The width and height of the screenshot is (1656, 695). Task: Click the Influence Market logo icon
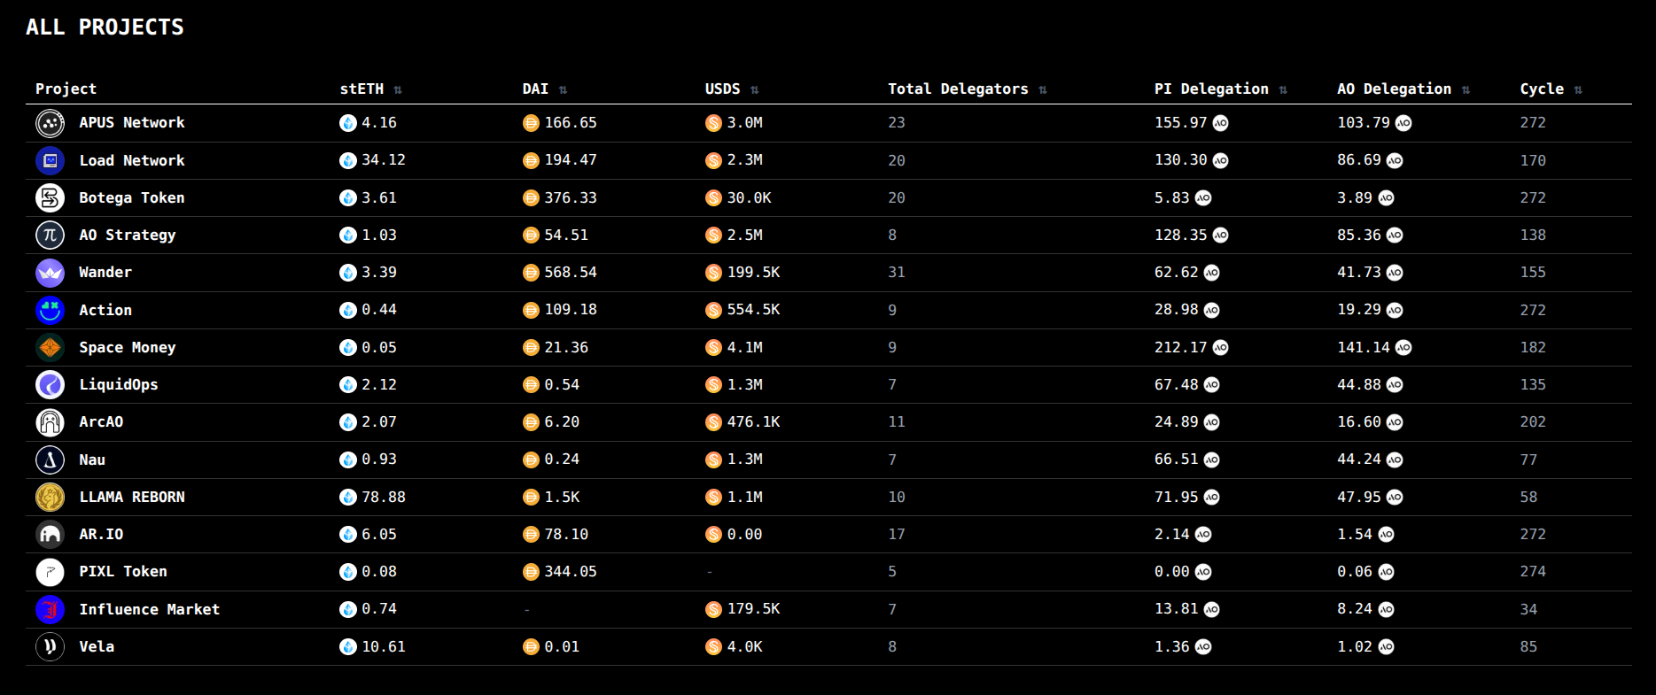click(50, 609)
